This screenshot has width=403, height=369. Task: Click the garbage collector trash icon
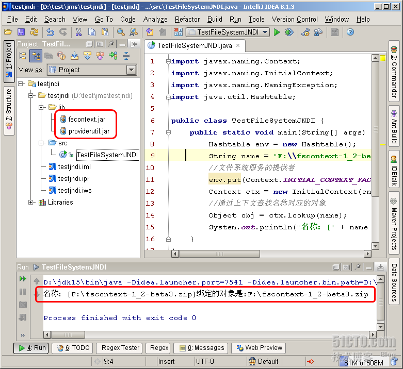(x=394, y=362)
